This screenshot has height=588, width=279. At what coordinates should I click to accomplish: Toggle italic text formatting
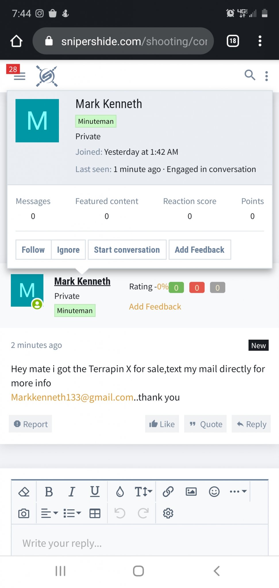pos(72,492)
